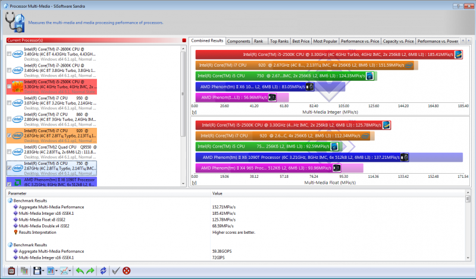
Task: Check the Core i7 950 entry checkbox
Action: click(x=9, y=103)
